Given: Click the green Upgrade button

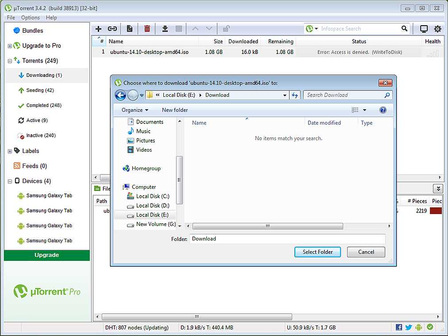Looking at the screenshot, I should (47, 255).
